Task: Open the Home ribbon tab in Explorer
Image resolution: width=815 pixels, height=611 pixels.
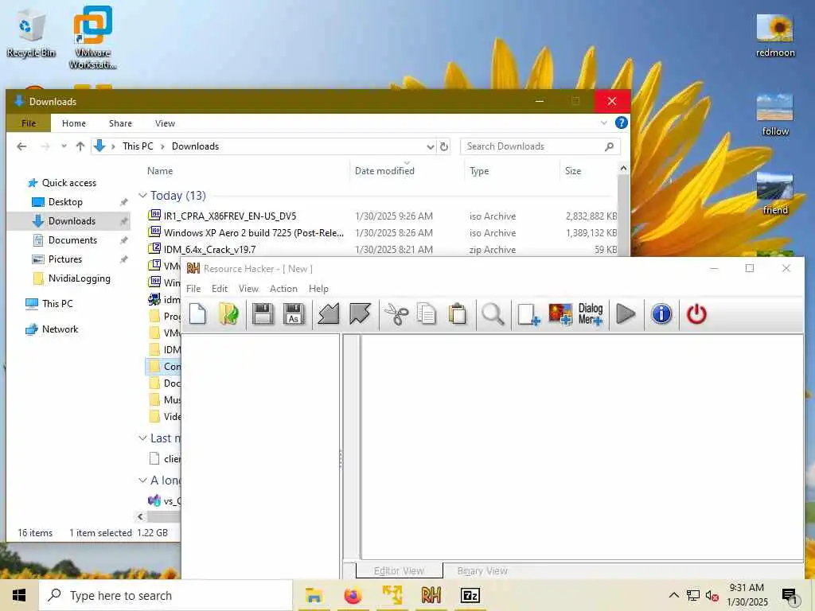Action: click(74, 123)
